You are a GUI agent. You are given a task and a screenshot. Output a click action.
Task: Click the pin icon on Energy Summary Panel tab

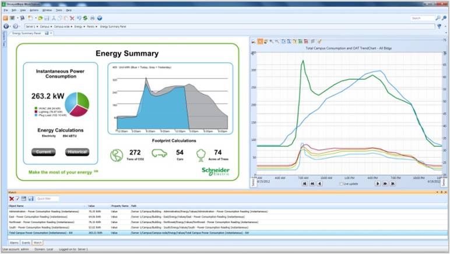click(x=47, y=33)
